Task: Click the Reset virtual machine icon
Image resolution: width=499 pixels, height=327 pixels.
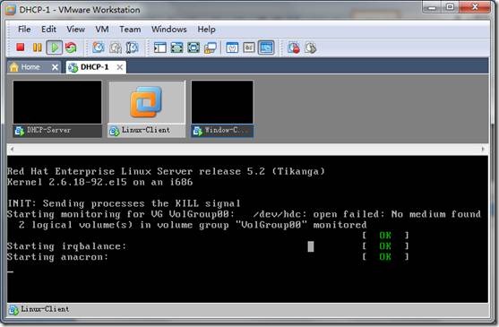Action: [71, 47]
